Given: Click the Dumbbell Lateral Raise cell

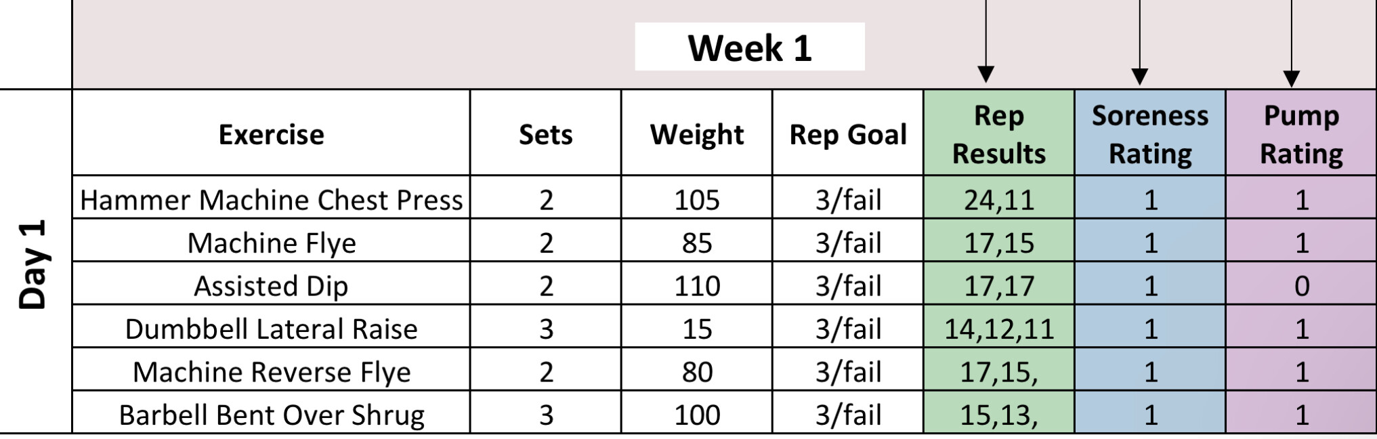Looking at the screenshot, I should [271, 329].
